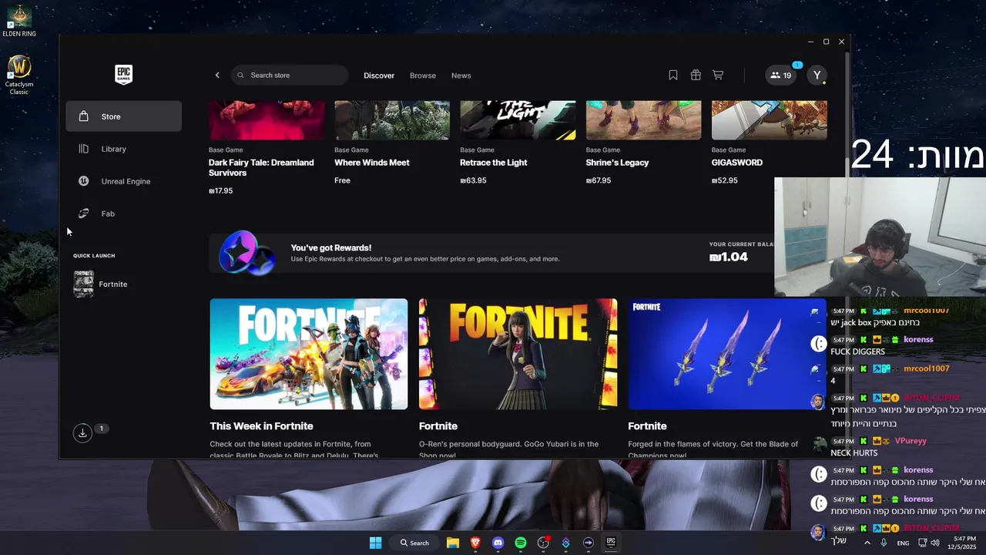This screenshot has height=555, width=986.
Task: Open the Blade of Champions Fortnite image
Action: [x=727, y=354]
